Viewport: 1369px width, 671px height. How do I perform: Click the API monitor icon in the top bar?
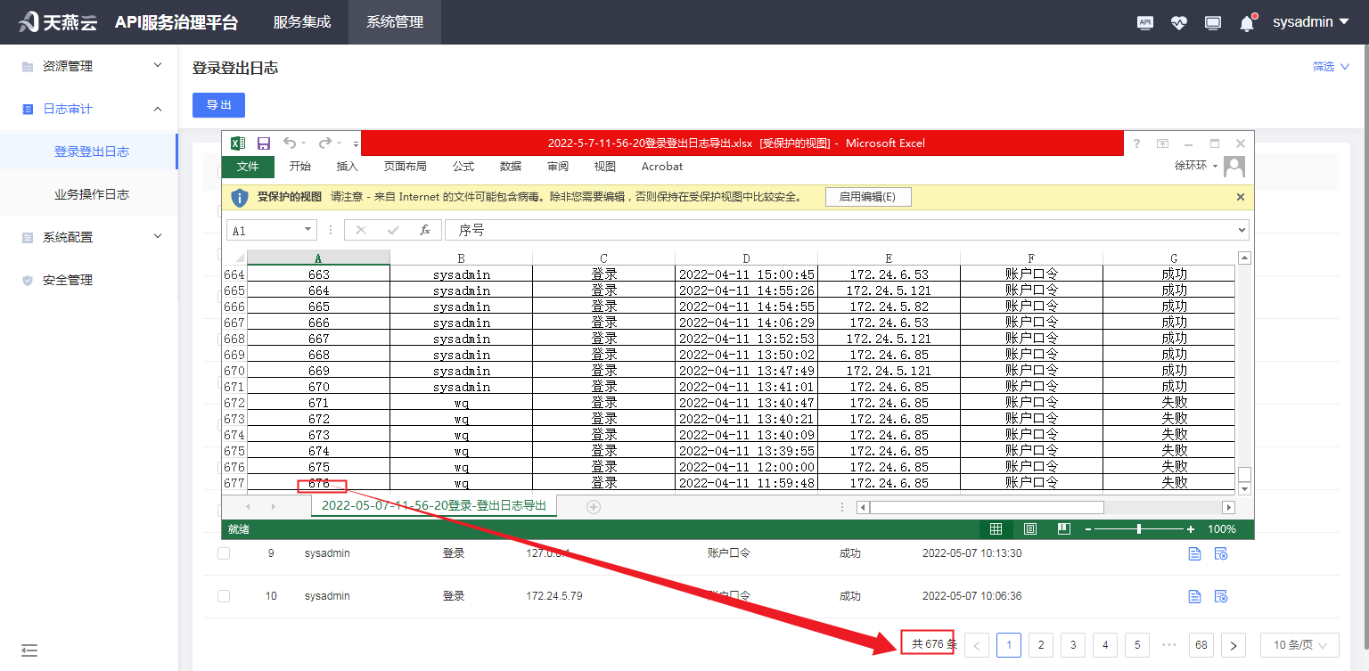pos(1144,21)
